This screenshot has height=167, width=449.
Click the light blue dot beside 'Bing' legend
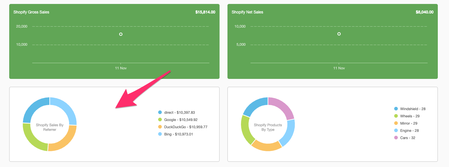[x=160, y=134]
